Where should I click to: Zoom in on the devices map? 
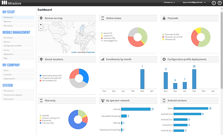click(41, 25)
